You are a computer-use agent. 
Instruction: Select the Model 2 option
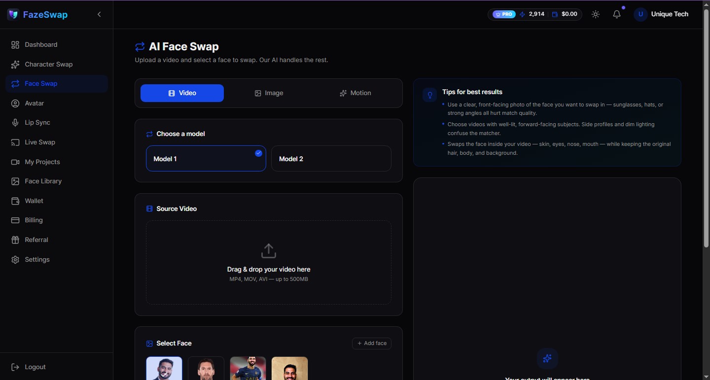click(x=331, y=159)
